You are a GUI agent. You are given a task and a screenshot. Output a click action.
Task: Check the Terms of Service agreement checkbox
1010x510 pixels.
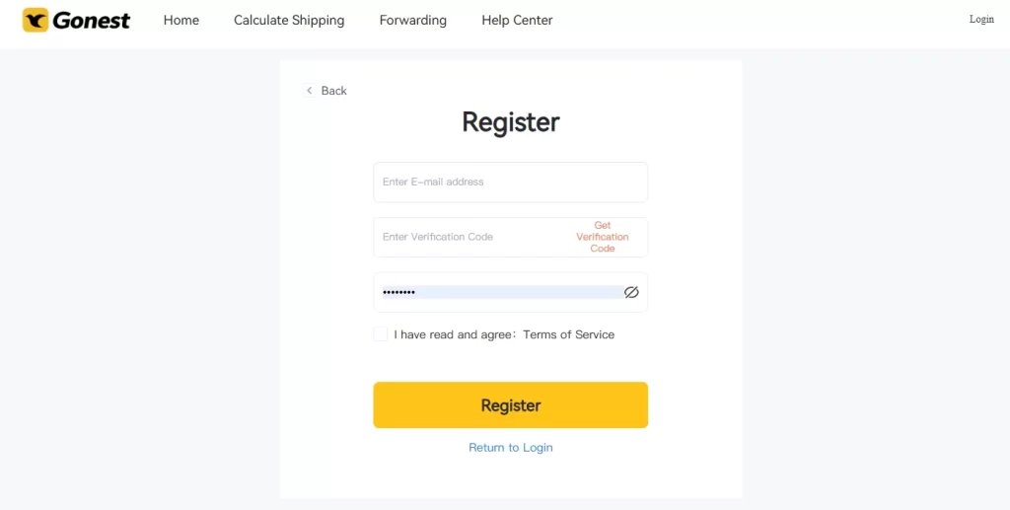click(x=381, y=334)
